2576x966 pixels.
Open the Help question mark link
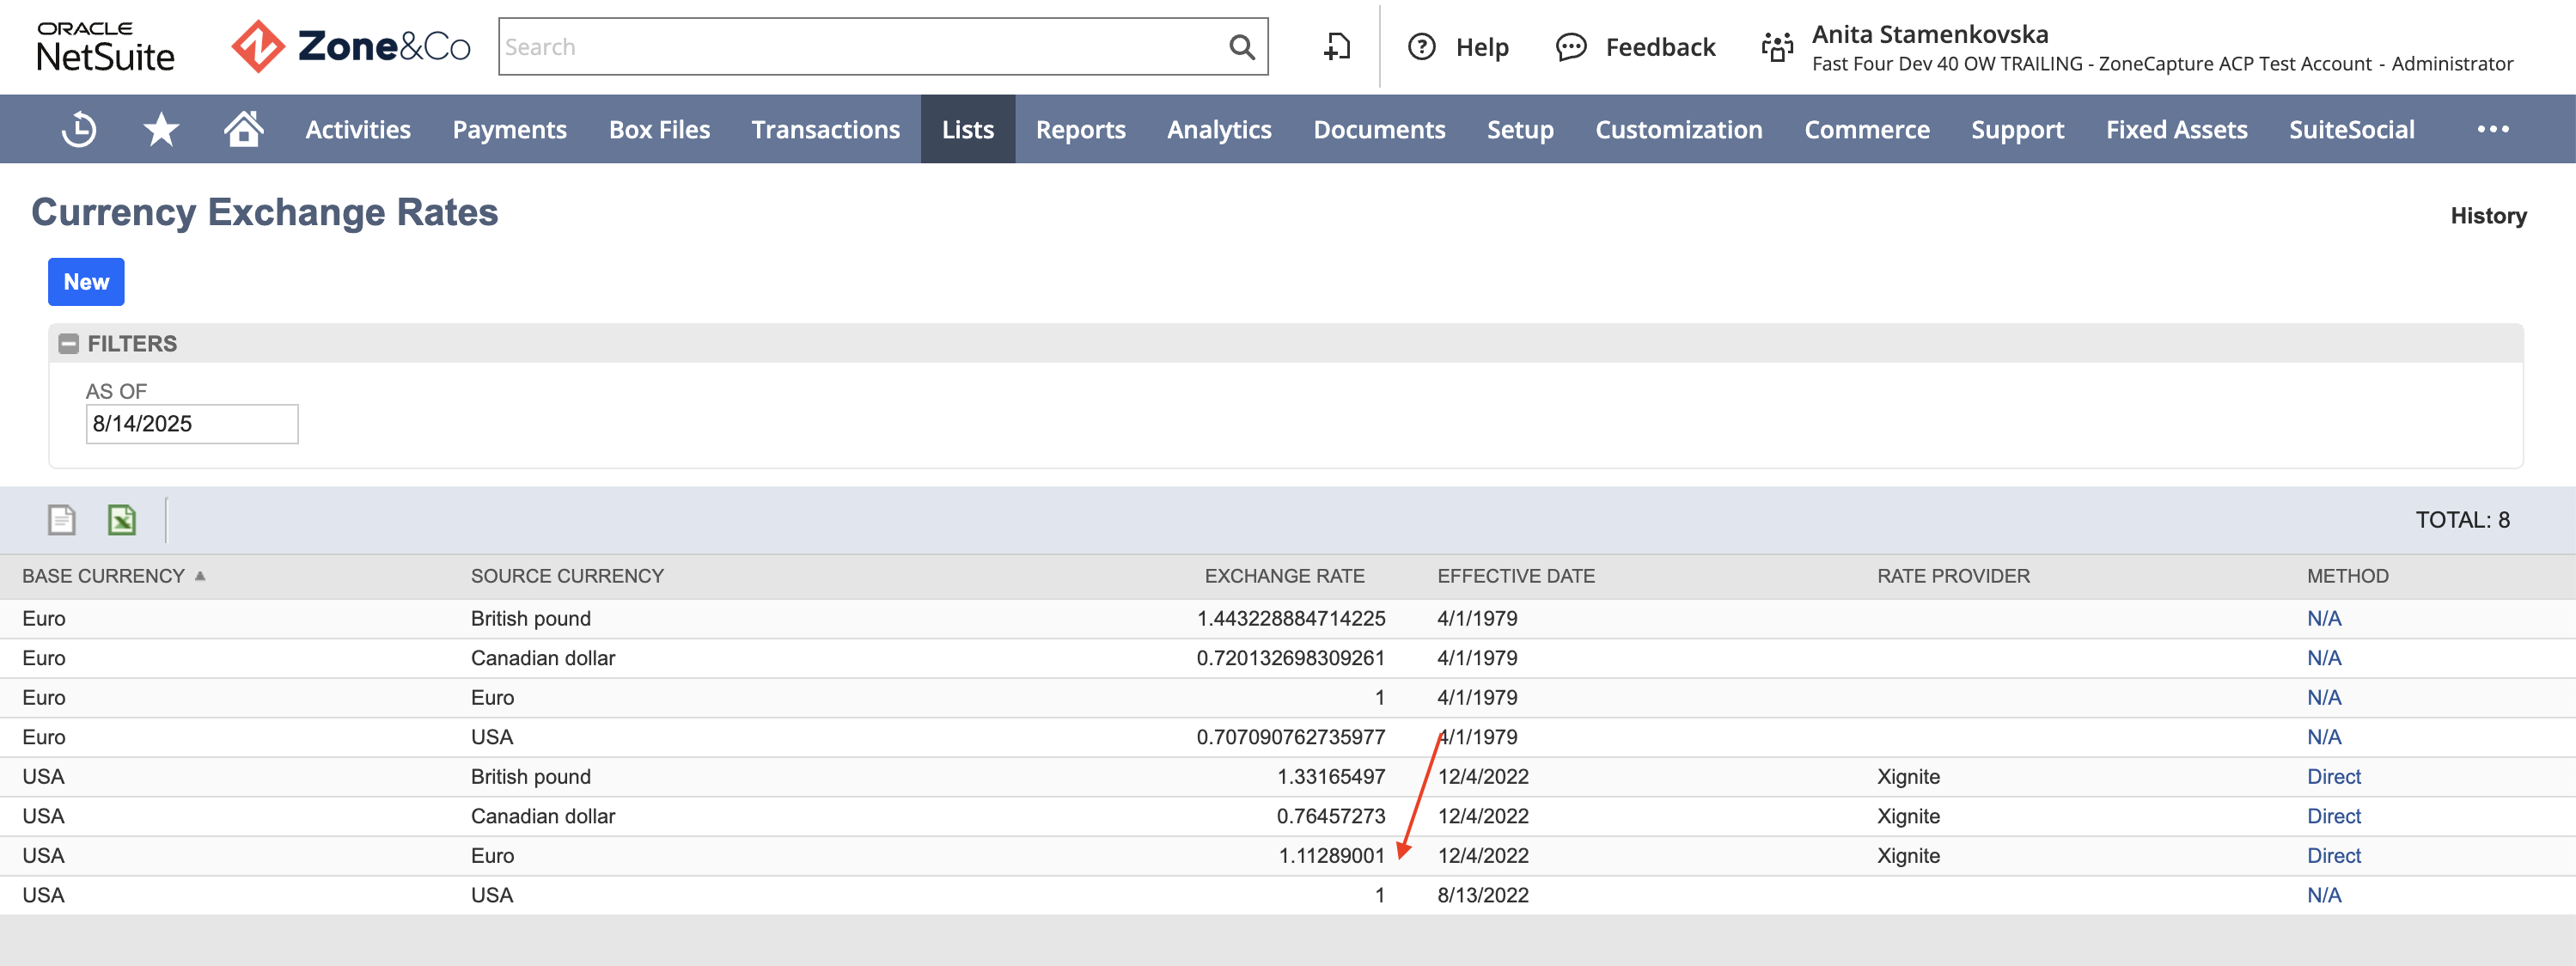coord(1458,47)
